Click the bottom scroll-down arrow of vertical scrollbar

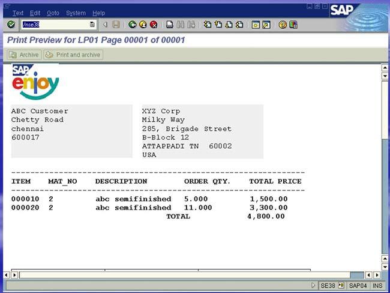pyautogui.click(x=385, y=267)
